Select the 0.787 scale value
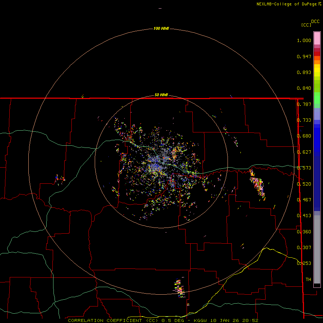The height and width of the screenshot is (323, 323). pyautogui.click(x=304, y=104)
